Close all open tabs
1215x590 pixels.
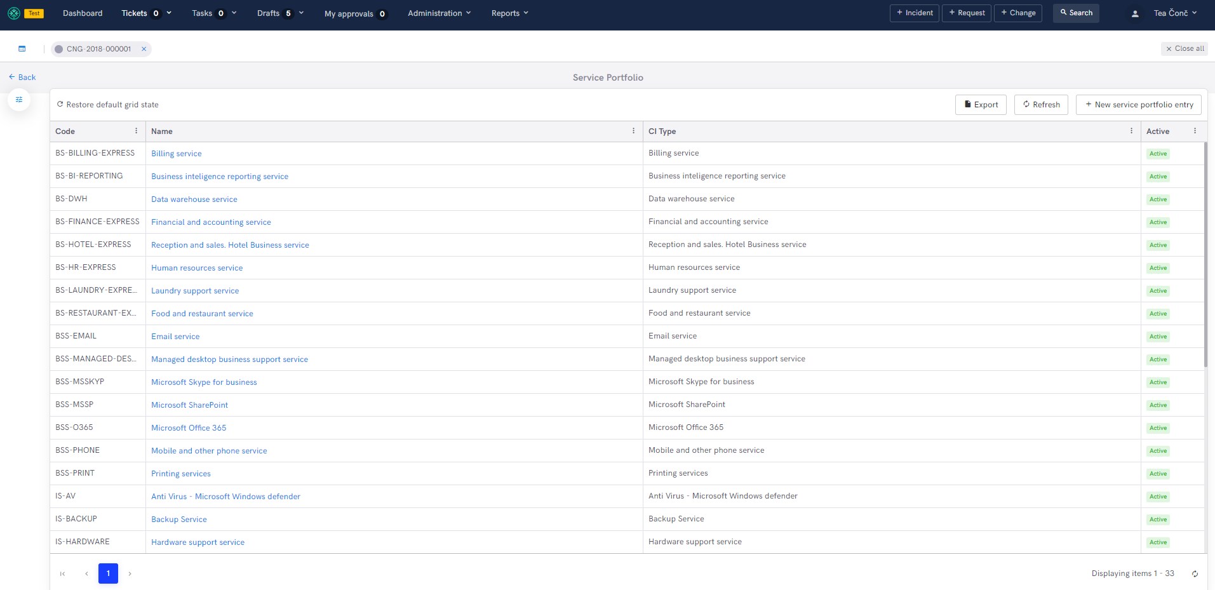tap(1185, 49)
